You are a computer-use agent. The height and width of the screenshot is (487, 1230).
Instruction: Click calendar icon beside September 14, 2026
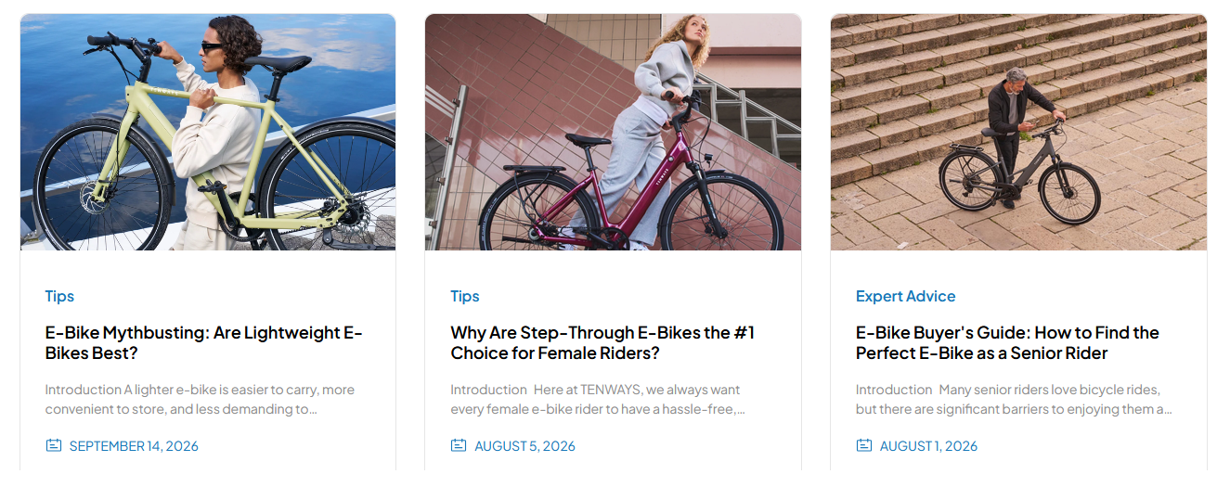(x=54, y=445)
